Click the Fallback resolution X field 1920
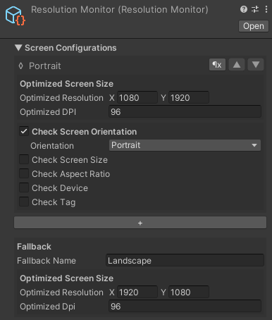The width and height of the screenshot is (272, 320). pos(137,292)
